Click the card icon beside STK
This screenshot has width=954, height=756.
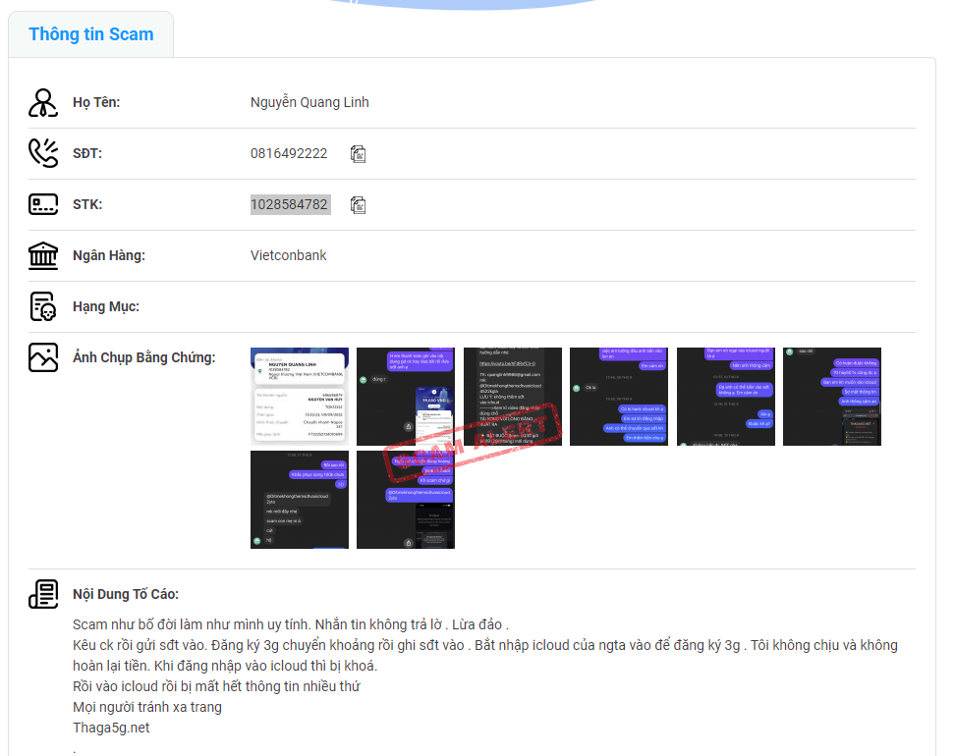(x=43, y=205)
